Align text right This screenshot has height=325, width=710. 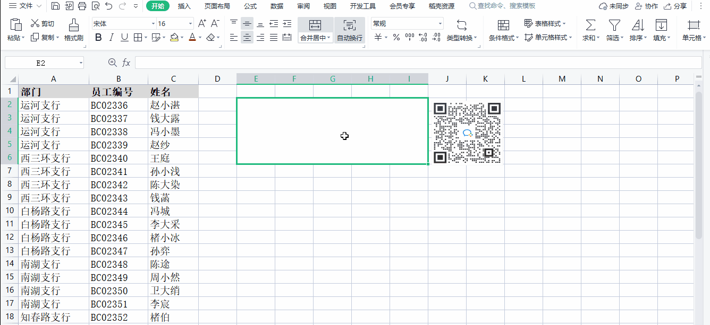tap(260, 37)
